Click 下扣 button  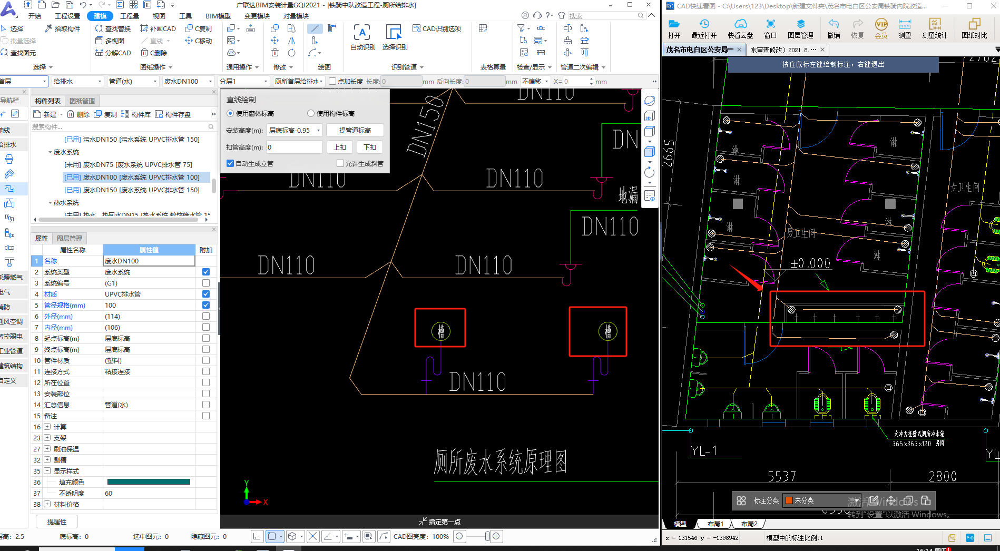pyautogui.click(x=370, y=147)
